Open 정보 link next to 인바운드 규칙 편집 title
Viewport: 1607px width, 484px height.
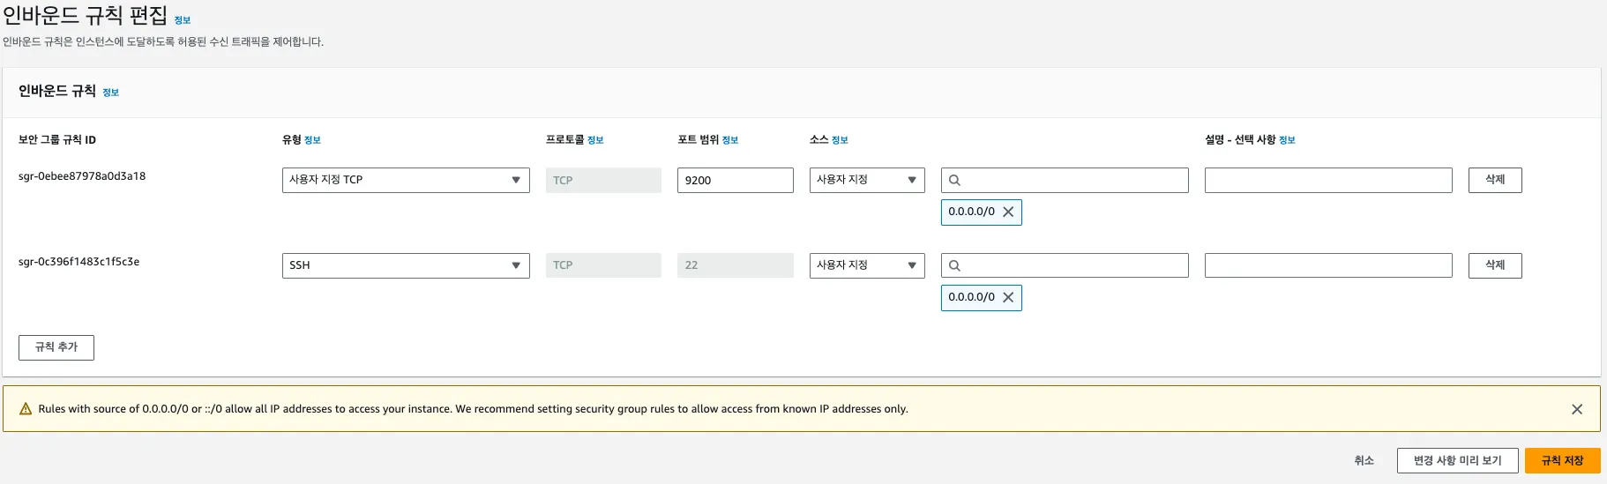[x=183, y=20]
